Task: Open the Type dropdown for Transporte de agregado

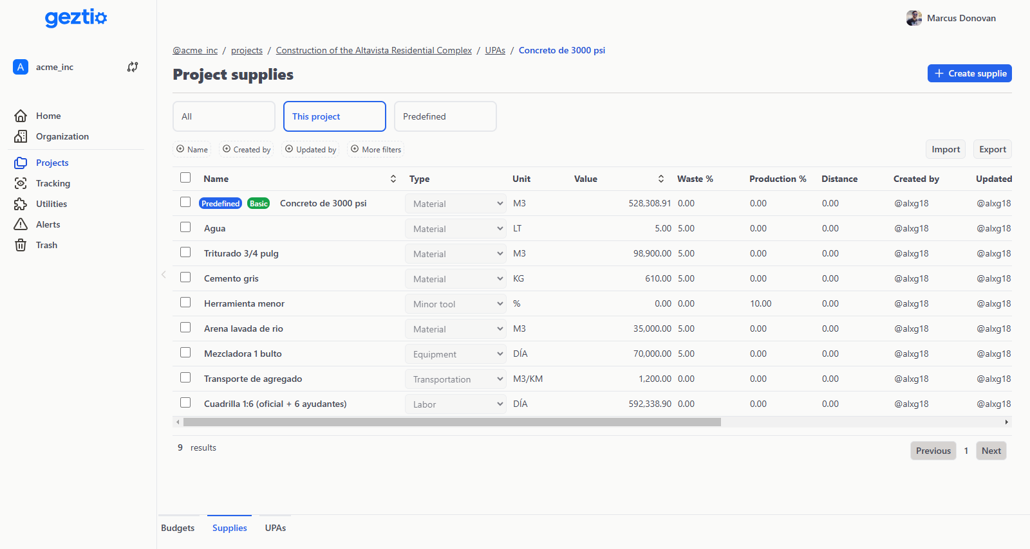Action: point(455,379)
